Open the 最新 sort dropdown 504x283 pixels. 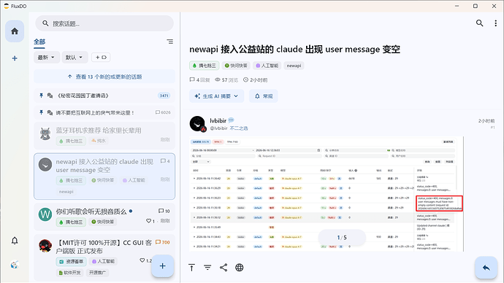pyautogui.click(x=47, y=58)
